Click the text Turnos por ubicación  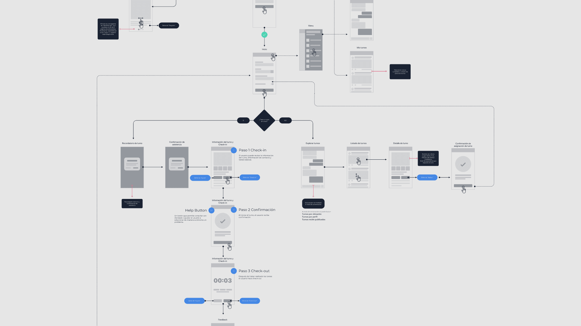(312, 214)
